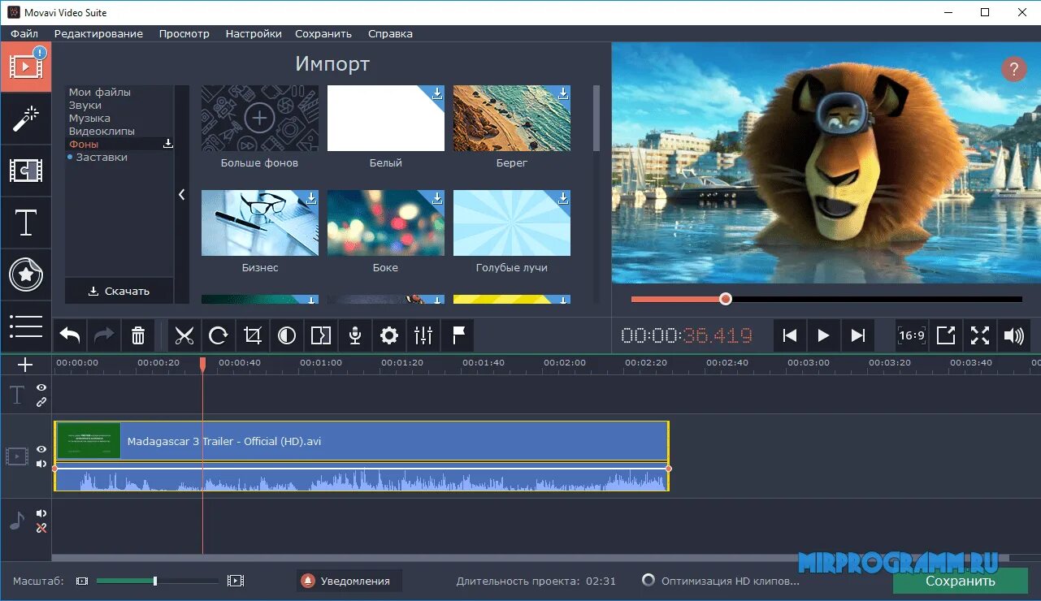Screen dimensions: 1041x601
Task: Open audio equalizer sliders icon
Action: (423, 335)
